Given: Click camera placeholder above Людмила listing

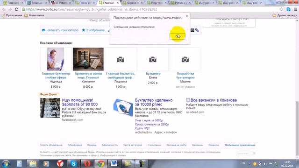Looking at the screenshot, I should tap(121, 60).
